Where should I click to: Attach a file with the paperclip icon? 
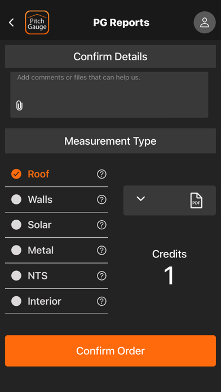coord(19,105)
